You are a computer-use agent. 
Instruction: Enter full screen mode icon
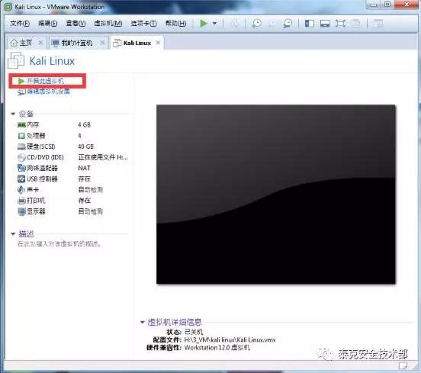(340, 24)
